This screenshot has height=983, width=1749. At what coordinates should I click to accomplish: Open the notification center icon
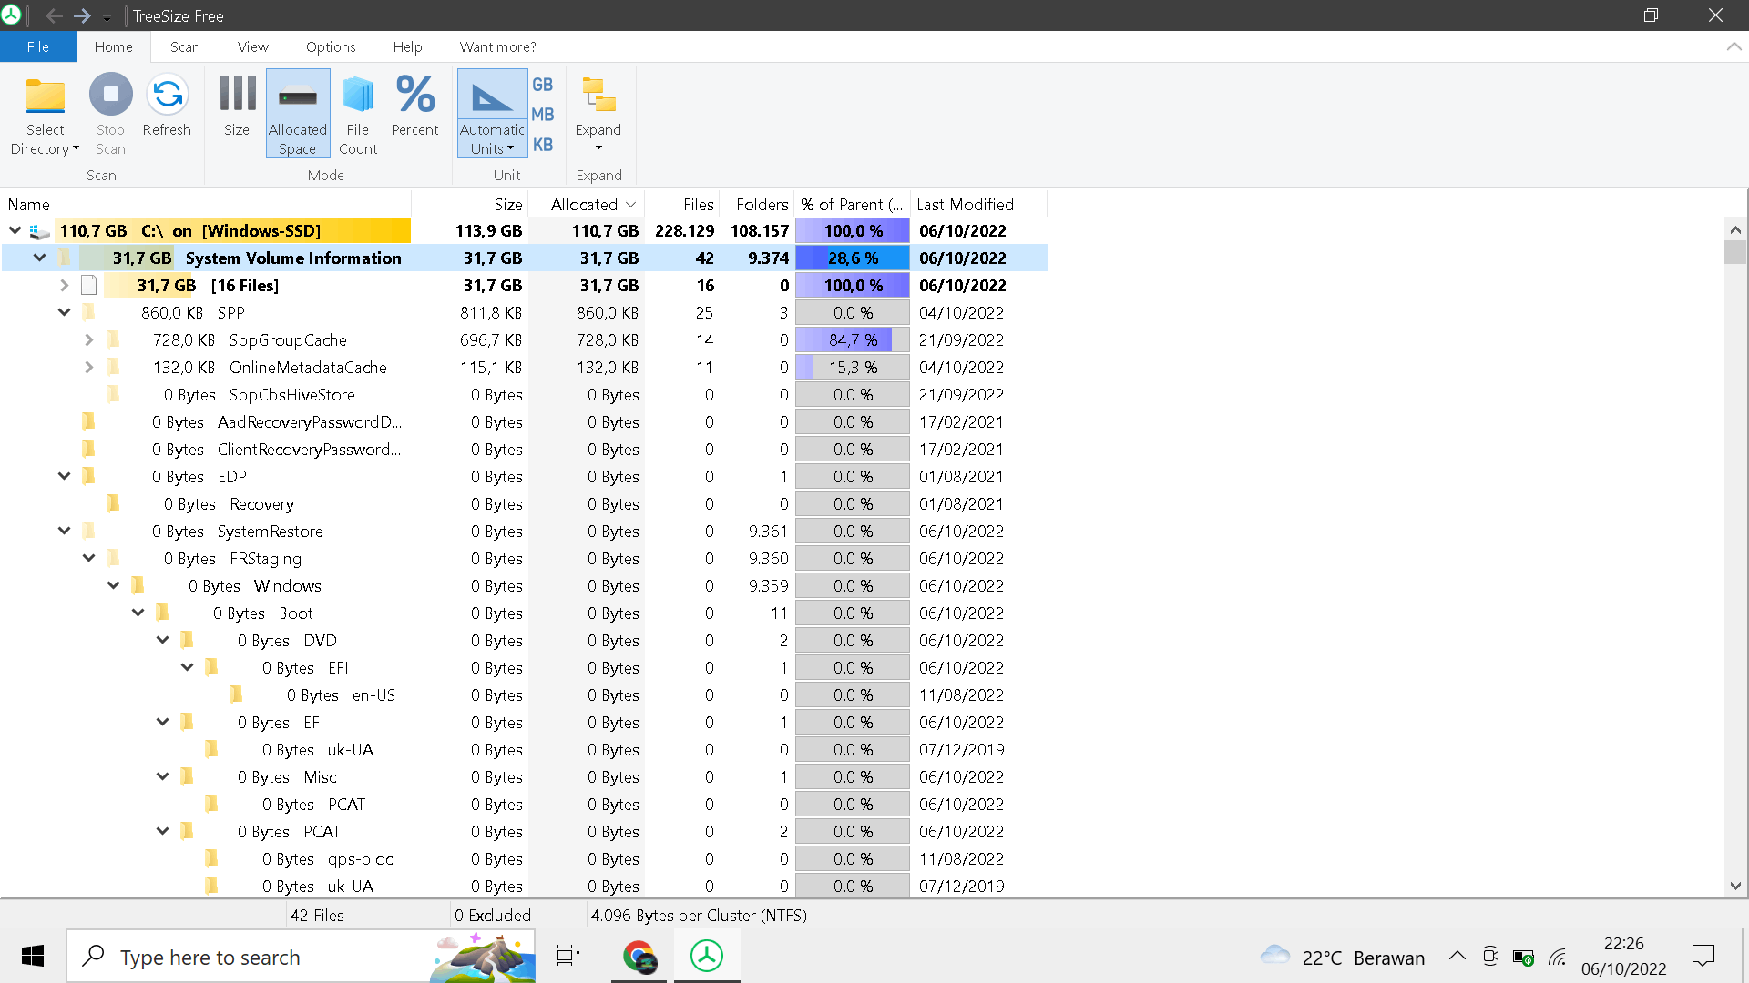point(1703,957)
